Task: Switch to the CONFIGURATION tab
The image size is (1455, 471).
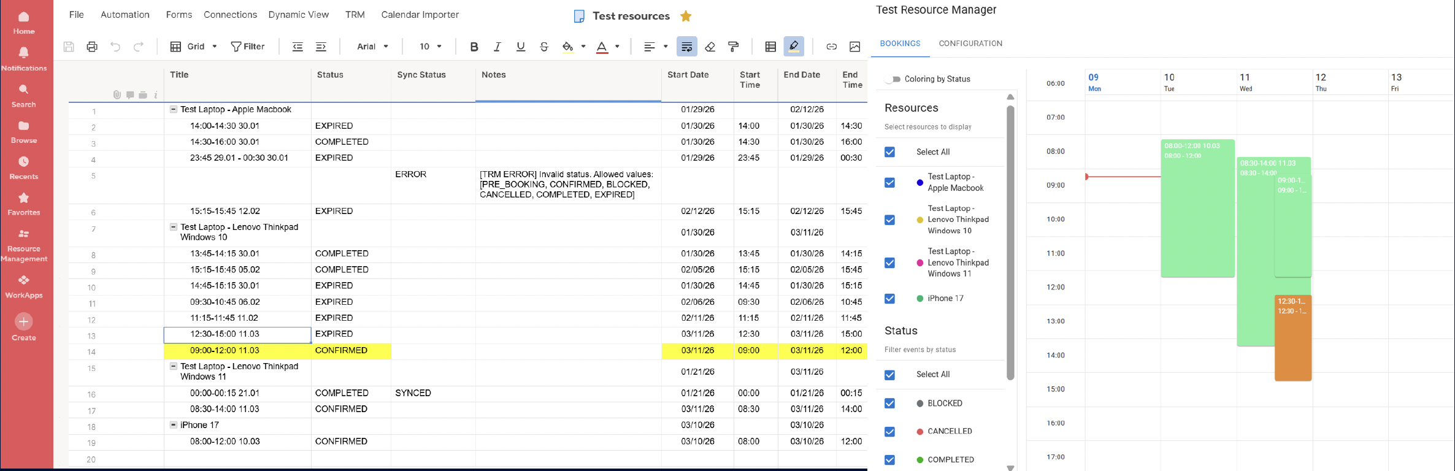Action: (x=970, y=44)
